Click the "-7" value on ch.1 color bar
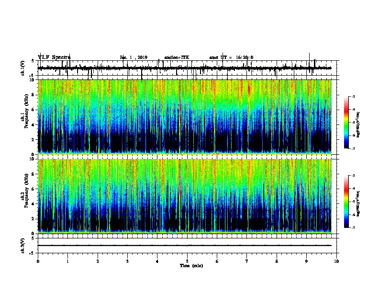The width and height of the screenshot is (379, 293). click(353, 148)
